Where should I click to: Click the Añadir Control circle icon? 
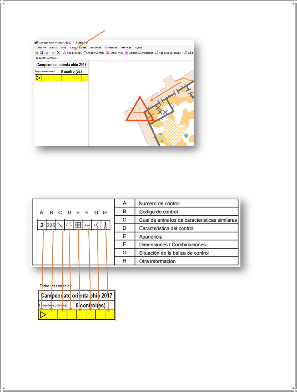coord(85,53)
